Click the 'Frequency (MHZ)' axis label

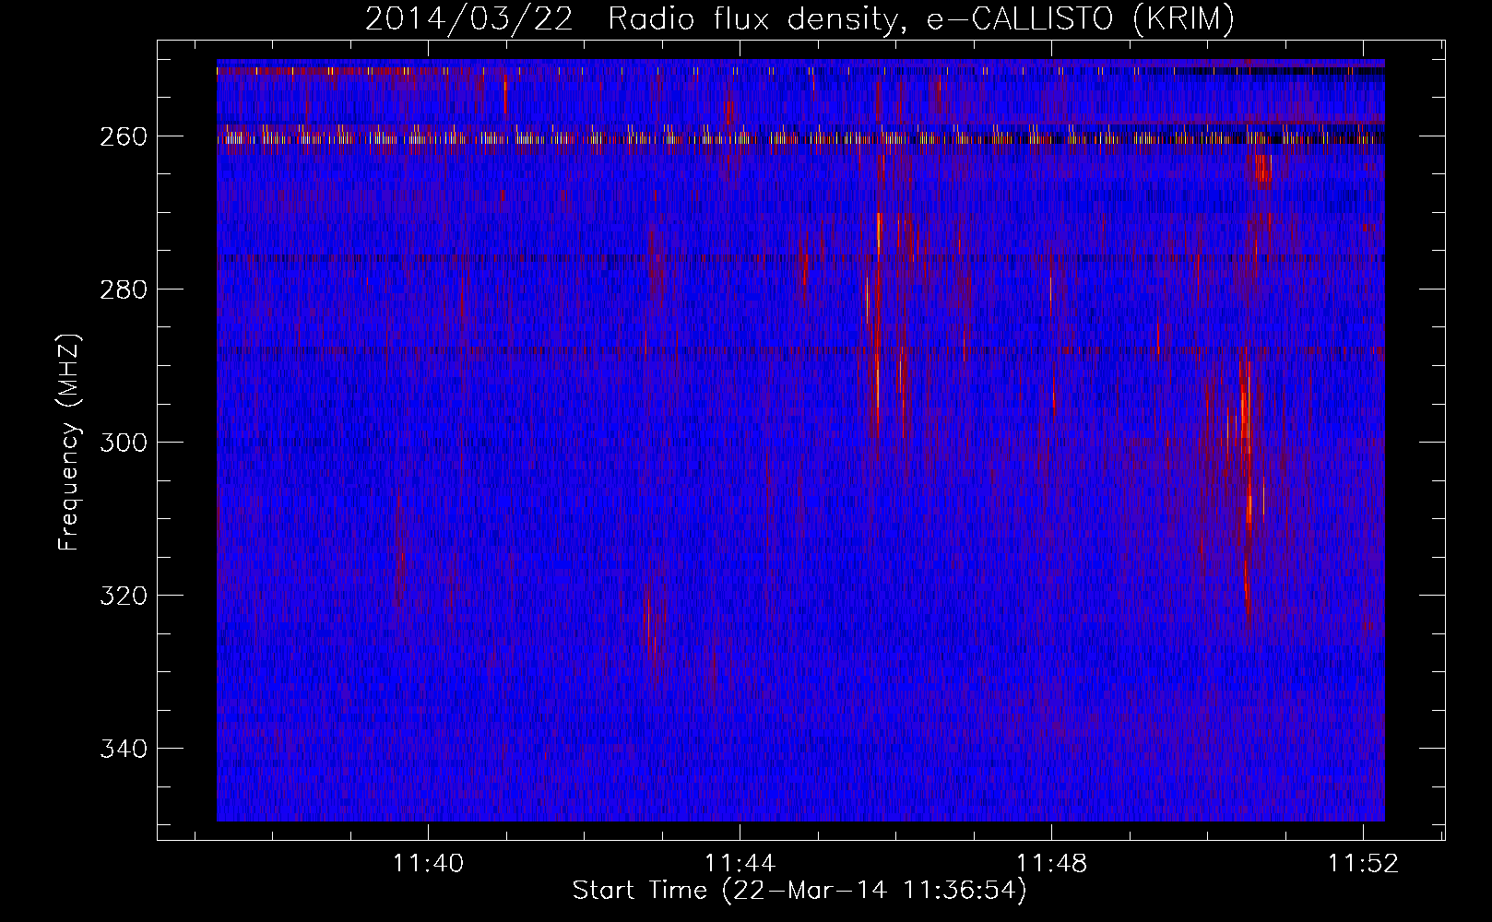(69, 442)
